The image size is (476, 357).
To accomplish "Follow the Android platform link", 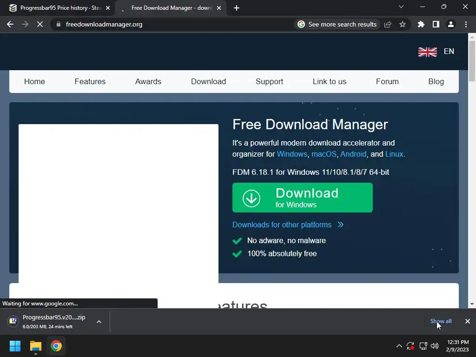I will click(x=353, y=154).
